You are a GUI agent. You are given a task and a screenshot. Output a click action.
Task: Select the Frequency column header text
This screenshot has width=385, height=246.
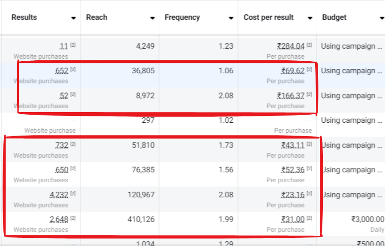(182, 18)
